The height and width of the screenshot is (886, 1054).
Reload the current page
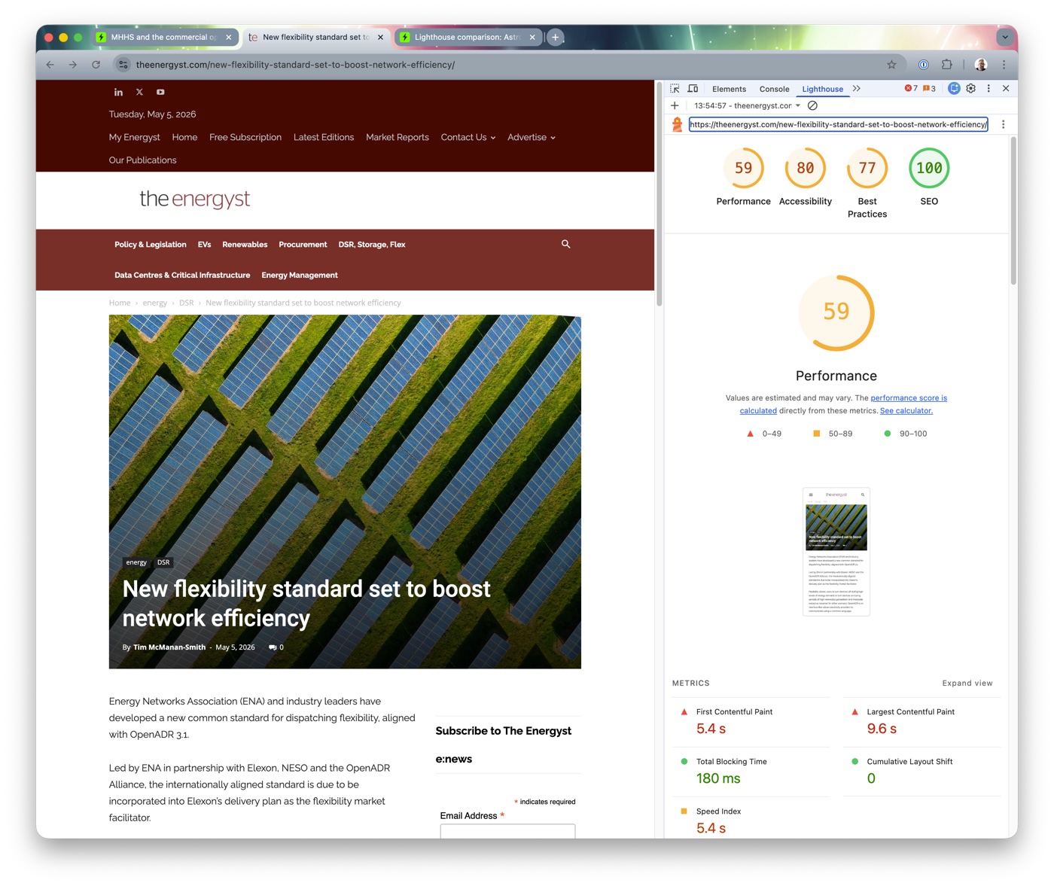coord(96,65)
